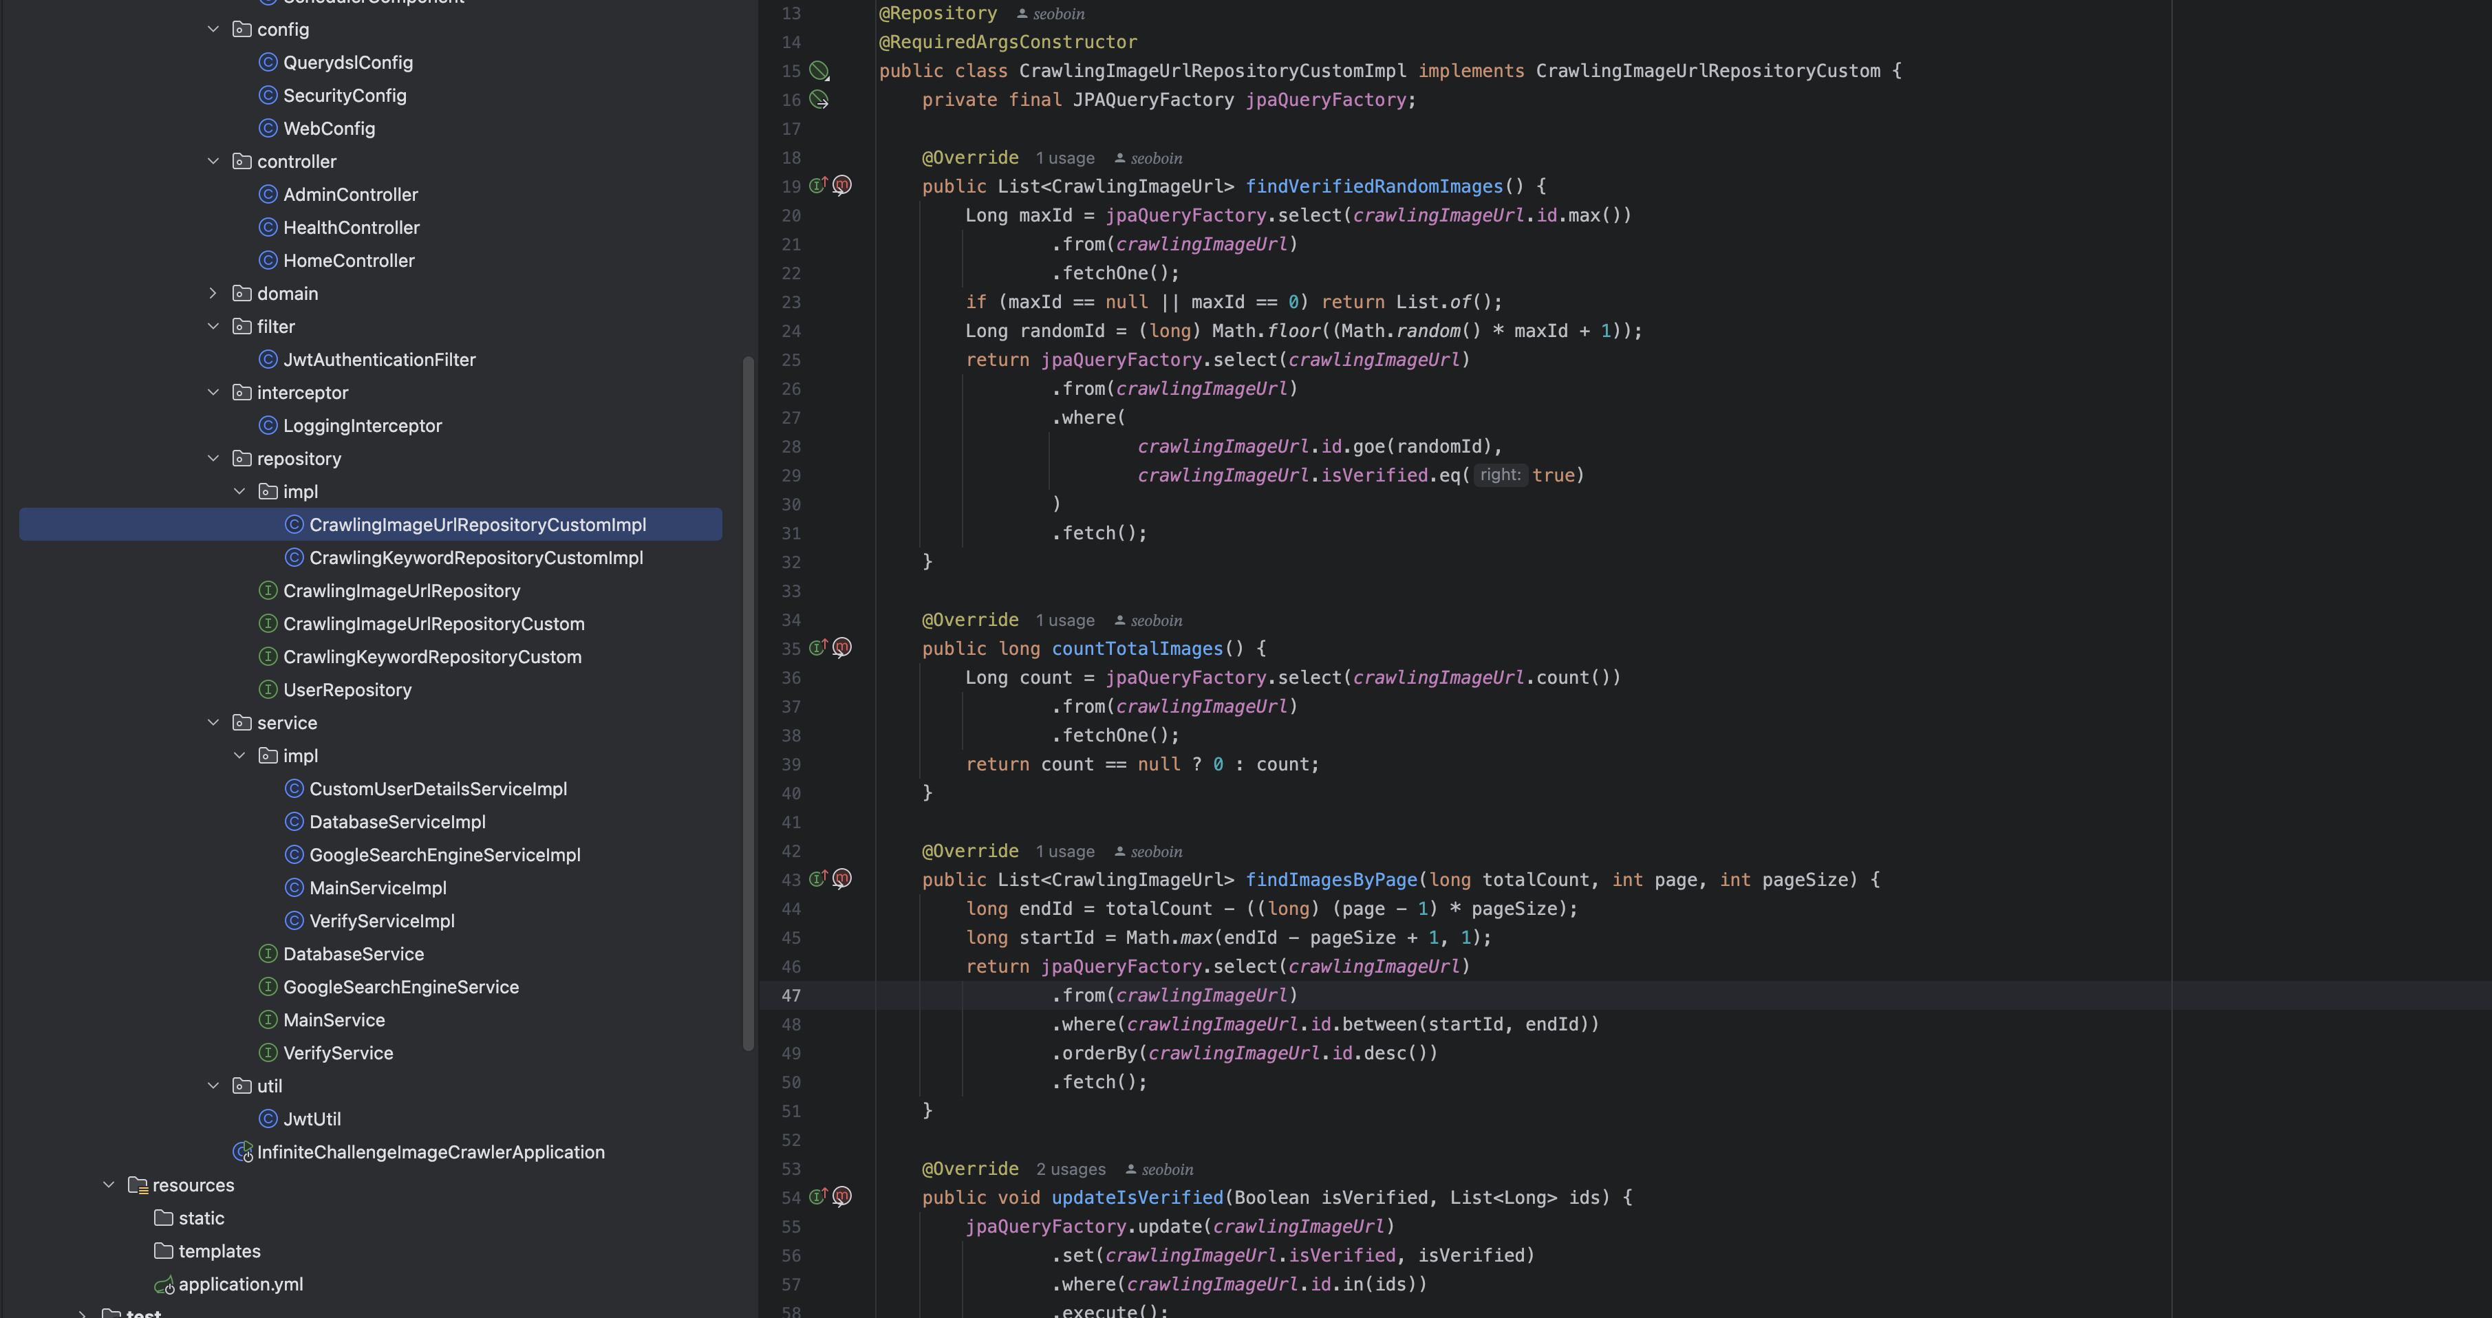This screenshot has height=1318, width=2492.
Task: Click the gutter bean icon on line 15
Action: [819, 71]
